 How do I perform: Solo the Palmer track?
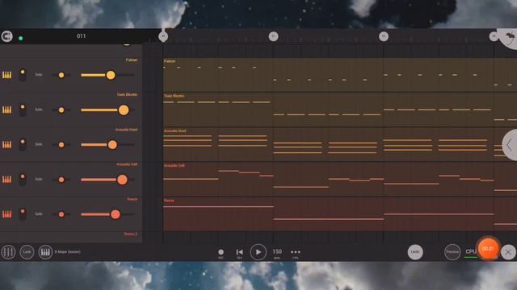tap(39, 75)
